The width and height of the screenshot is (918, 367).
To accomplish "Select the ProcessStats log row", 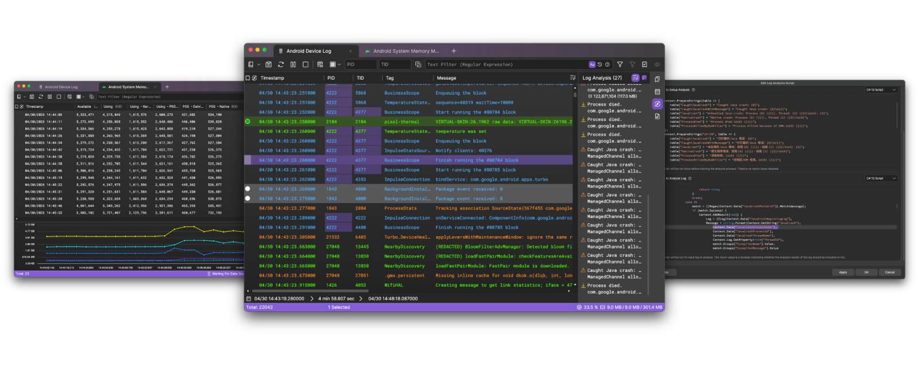I will [409, 208].
